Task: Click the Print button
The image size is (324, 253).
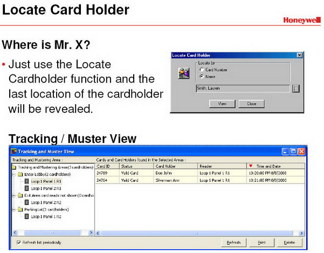Action: click(261, 243)
